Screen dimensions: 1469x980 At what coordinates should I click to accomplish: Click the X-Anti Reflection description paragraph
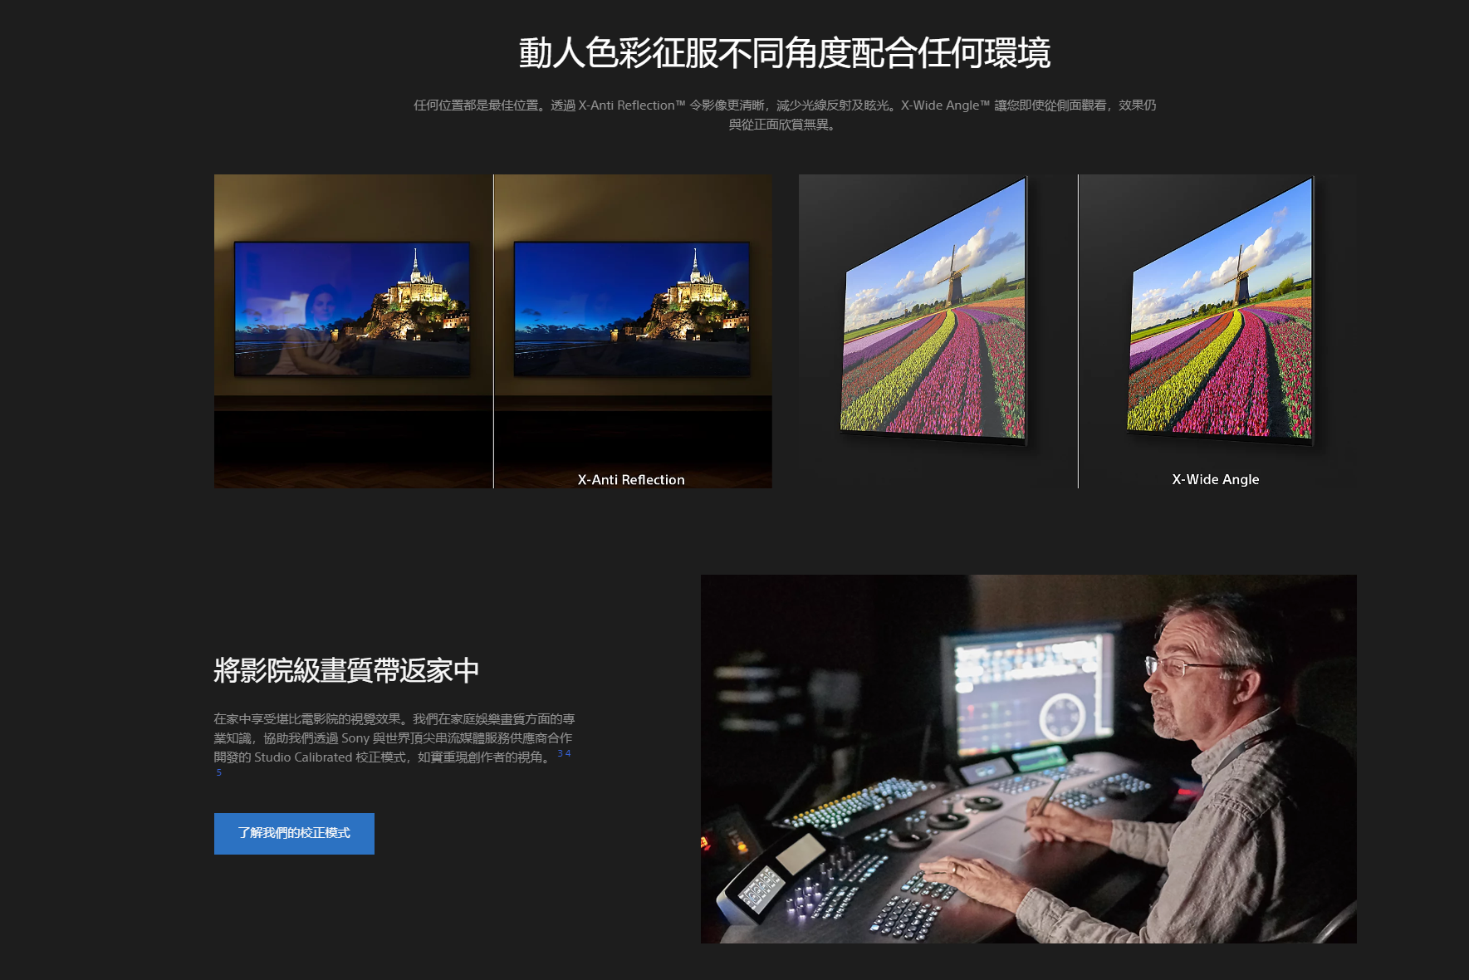784,115
